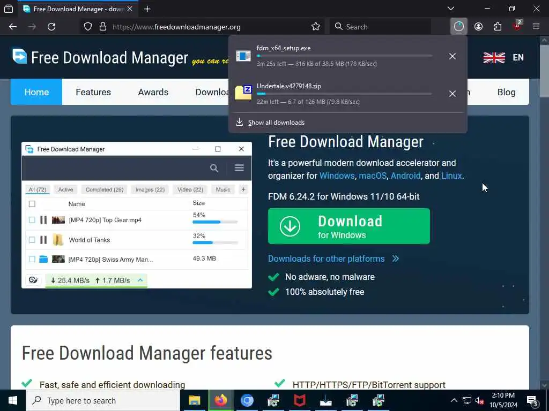The width and height of the screenshot is (549, 411).
Task: Open the Firefox downloads panel button
Action: pos(459,27)
